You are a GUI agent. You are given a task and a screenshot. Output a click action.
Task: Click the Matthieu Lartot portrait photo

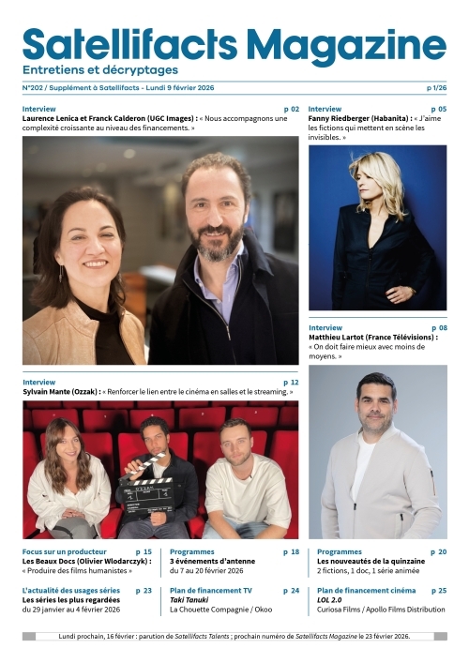tap(378, 452)
